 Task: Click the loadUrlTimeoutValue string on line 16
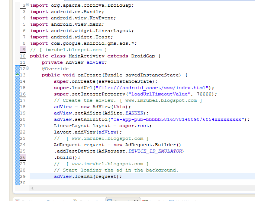pyautogui.click(x=159, y=94)
